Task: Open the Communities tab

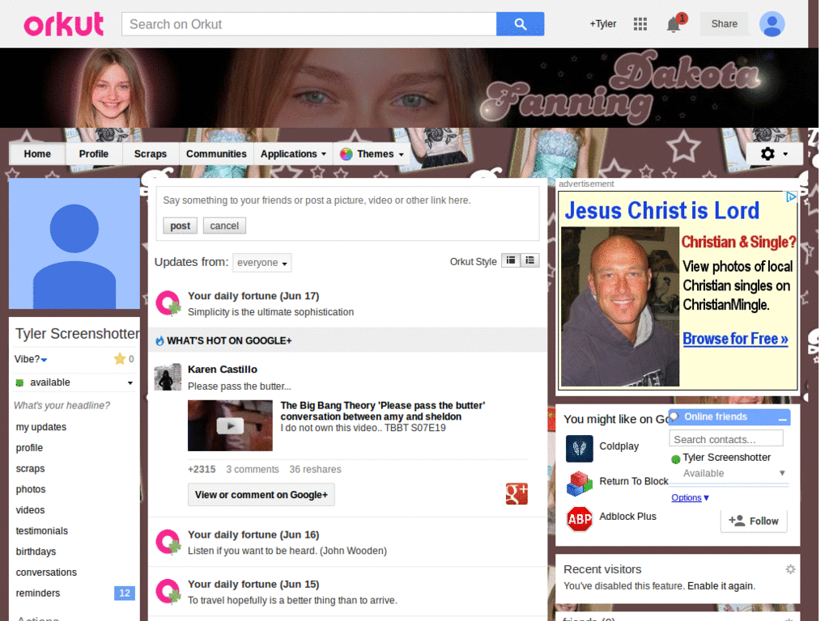Action: point(216,154)
